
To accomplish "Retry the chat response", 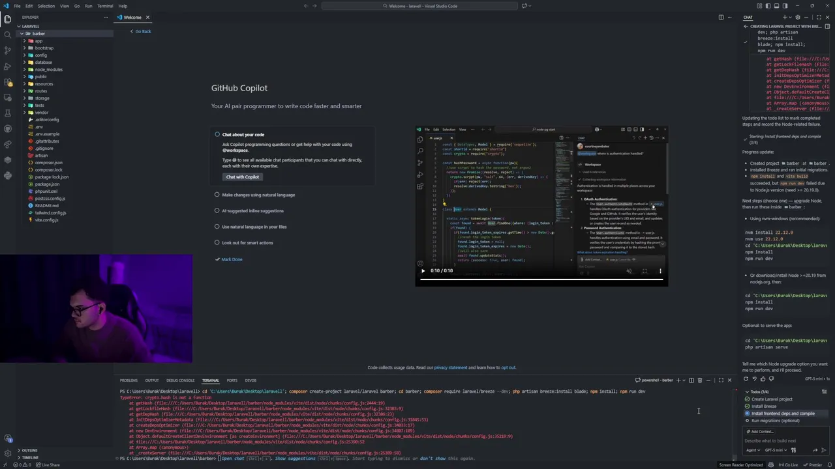I will [x=746, y=378].
